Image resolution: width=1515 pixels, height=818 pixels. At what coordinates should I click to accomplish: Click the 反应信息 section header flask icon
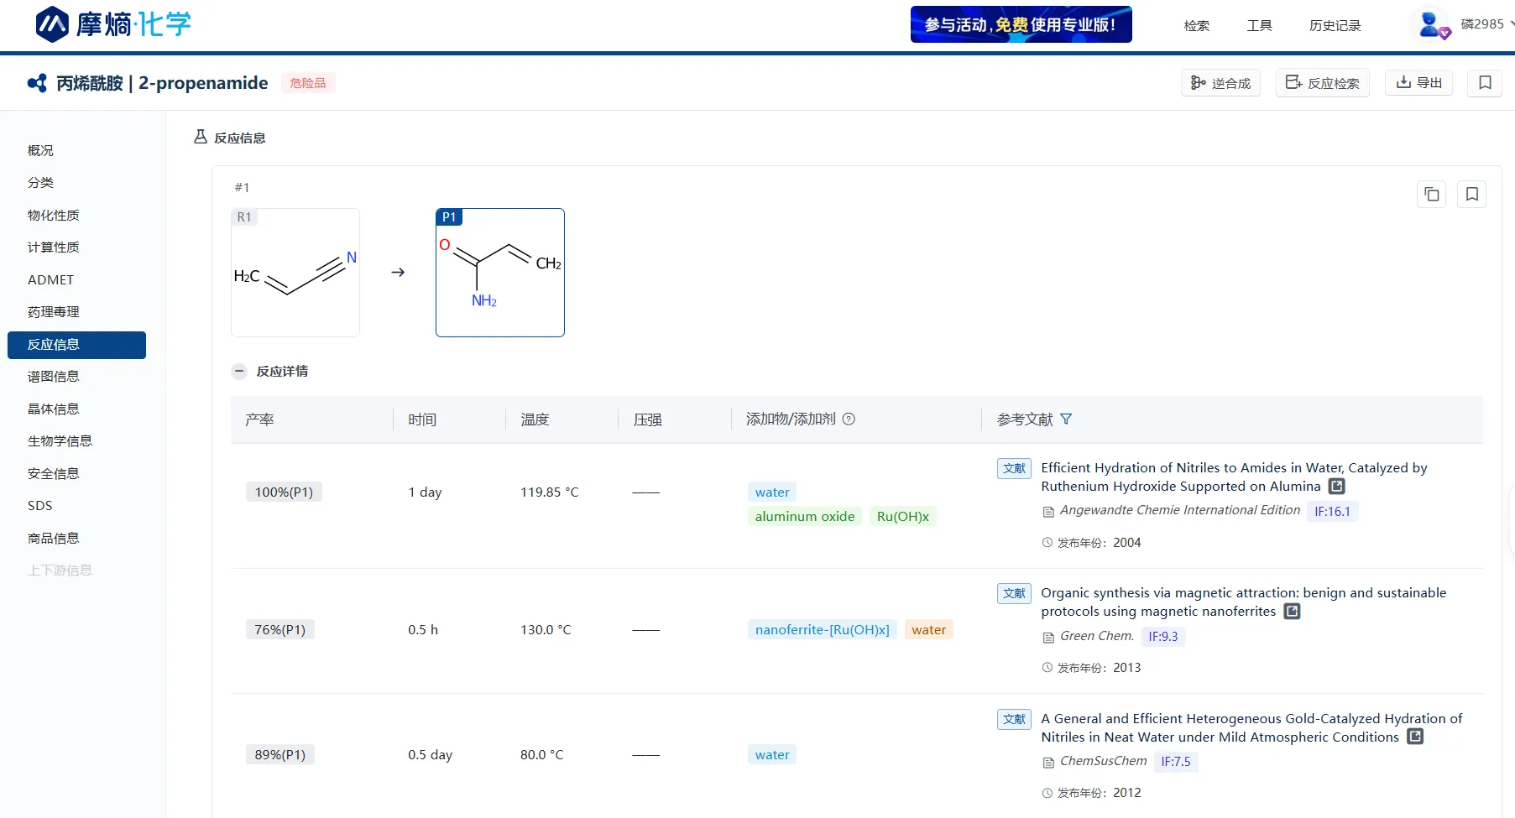[201, 137]
